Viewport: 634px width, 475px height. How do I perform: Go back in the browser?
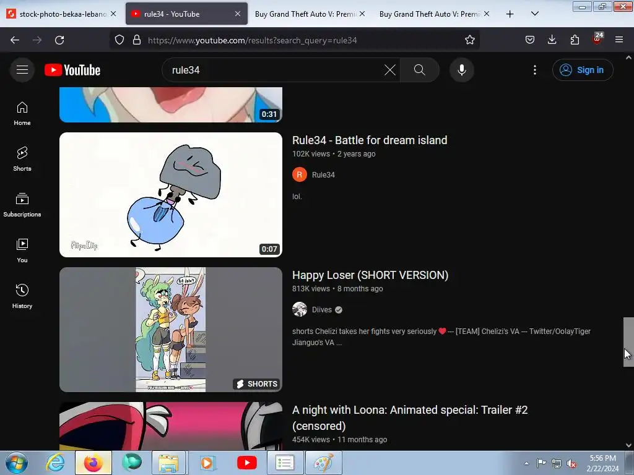(x=15, y=40)
